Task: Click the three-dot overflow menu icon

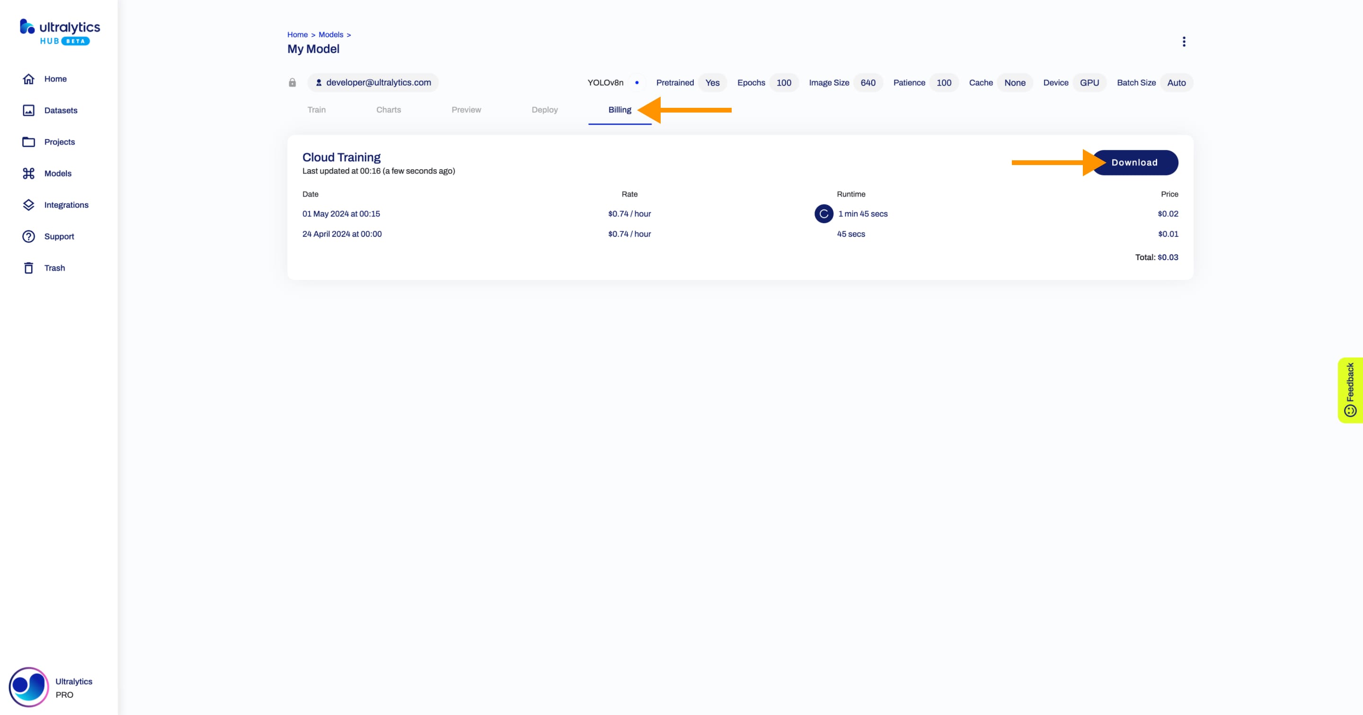Action: [x=1184, y=42]
